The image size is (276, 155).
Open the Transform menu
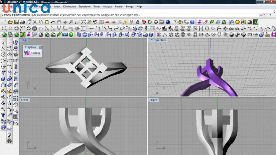[85, 6]
